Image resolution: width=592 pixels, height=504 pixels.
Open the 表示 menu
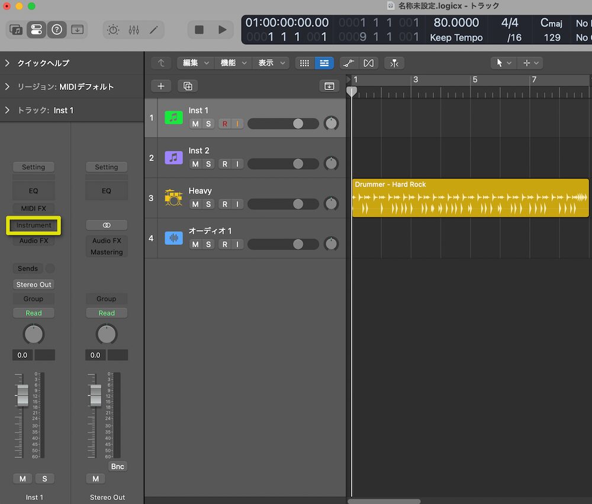click(271, 63)
